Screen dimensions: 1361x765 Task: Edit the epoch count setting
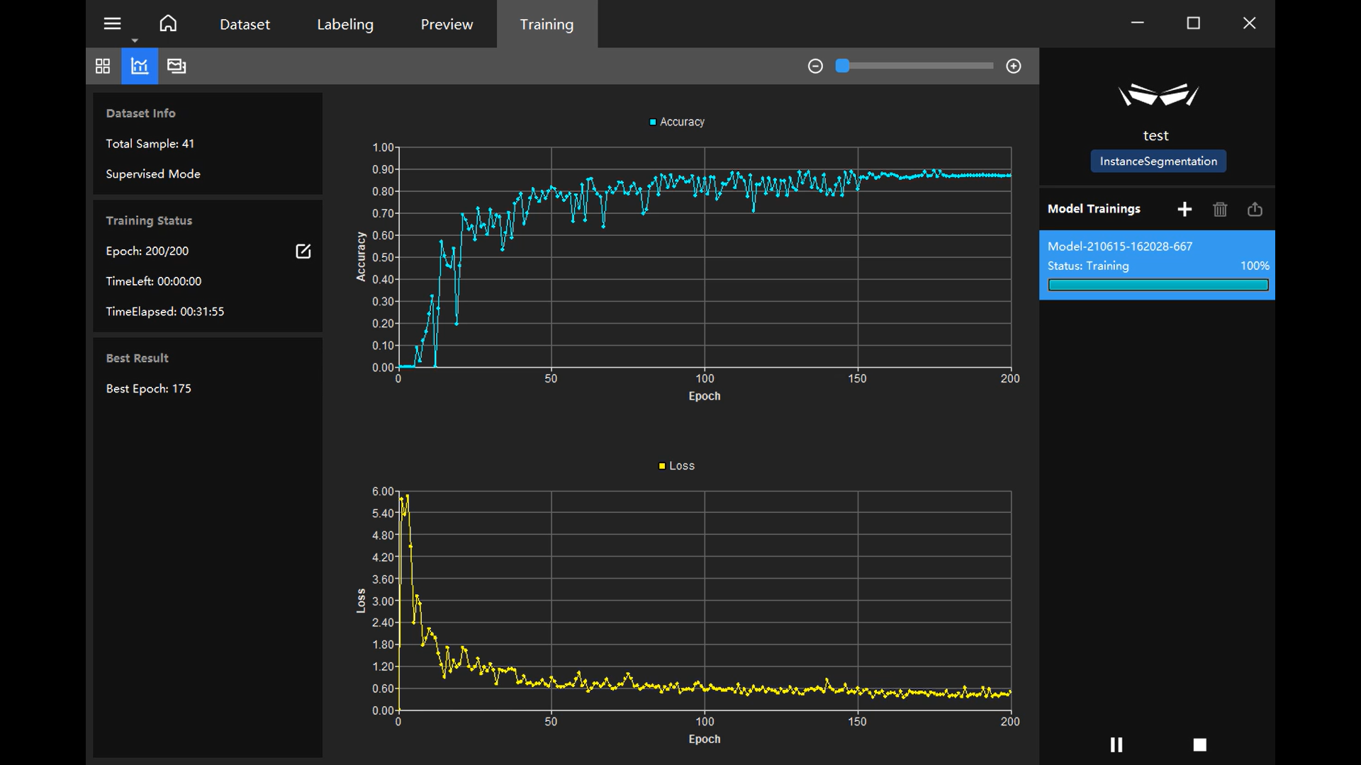coord(303,251)
